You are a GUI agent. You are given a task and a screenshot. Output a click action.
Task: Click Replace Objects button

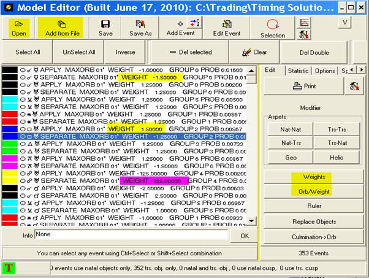click(x=314, y=222)
